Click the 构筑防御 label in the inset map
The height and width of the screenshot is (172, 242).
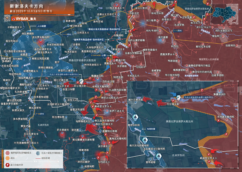(150, 128)
